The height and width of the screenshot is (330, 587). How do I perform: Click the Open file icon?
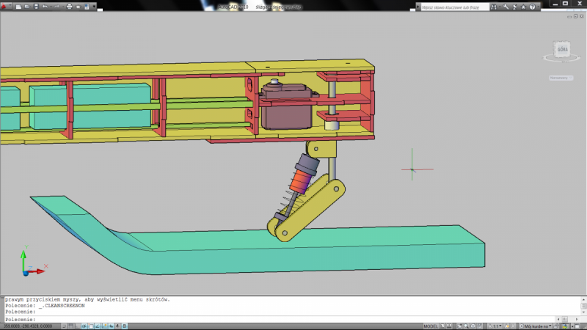click(28, 7)
